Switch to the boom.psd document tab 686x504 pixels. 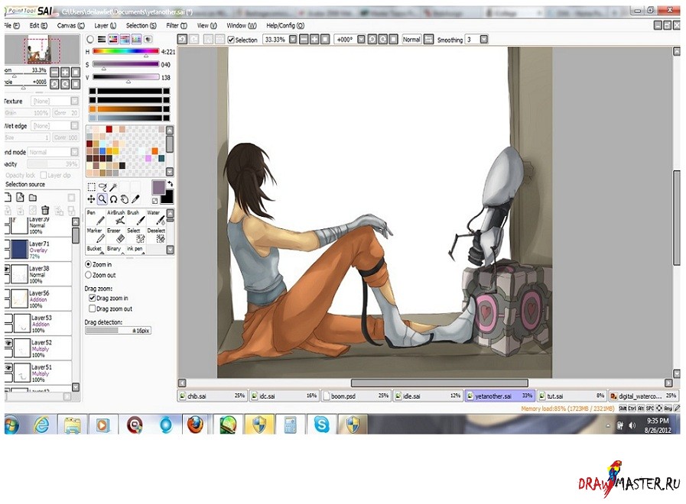[x=356, y=396]
